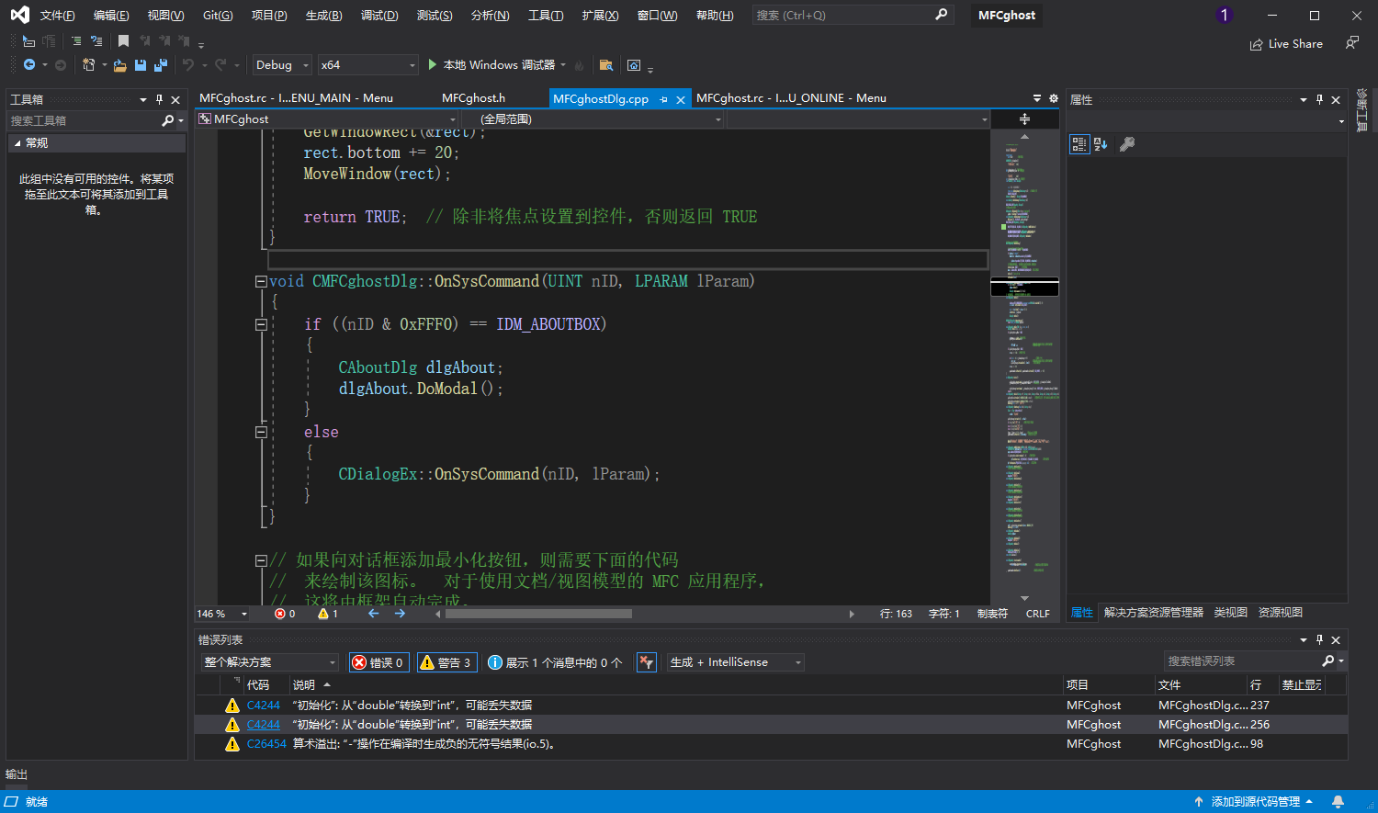Toggle the messages filter in error list
The image size is (1378, 813).
555,662
